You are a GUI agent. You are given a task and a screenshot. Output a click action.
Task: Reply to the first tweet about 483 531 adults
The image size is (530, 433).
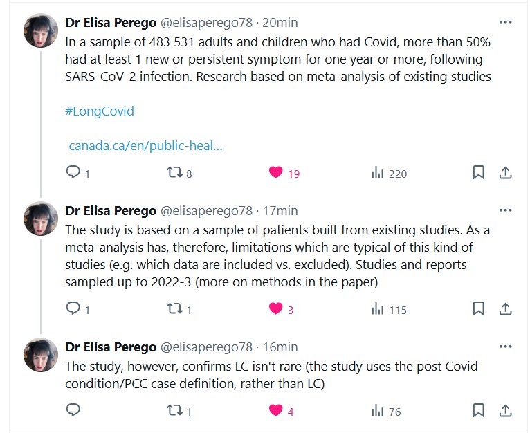point(73,173)
